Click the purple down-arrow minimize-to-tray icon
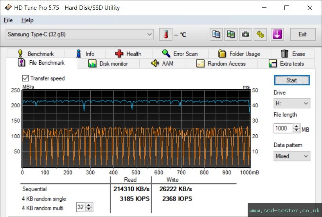Image resolution: width=322 pixels, height=217 pixels. [277, 34]
